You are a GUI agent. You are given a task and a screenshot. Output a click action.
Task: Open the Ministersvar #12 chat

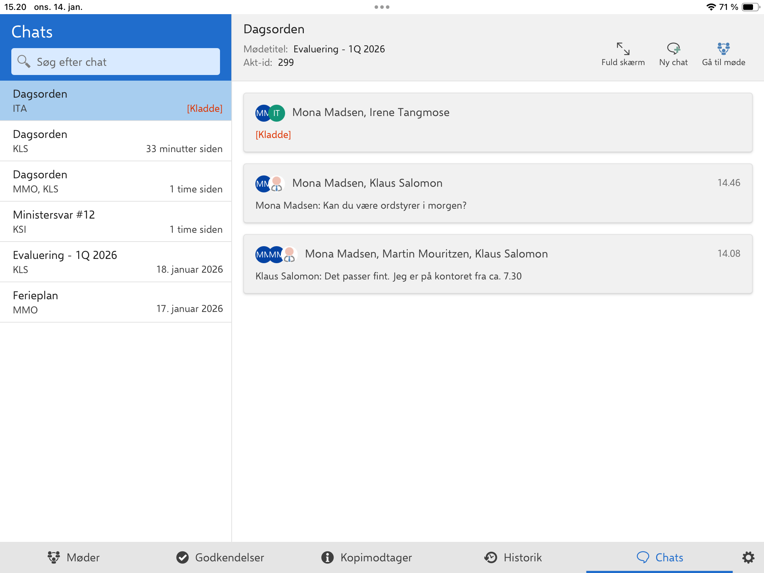tap(116, 222)
